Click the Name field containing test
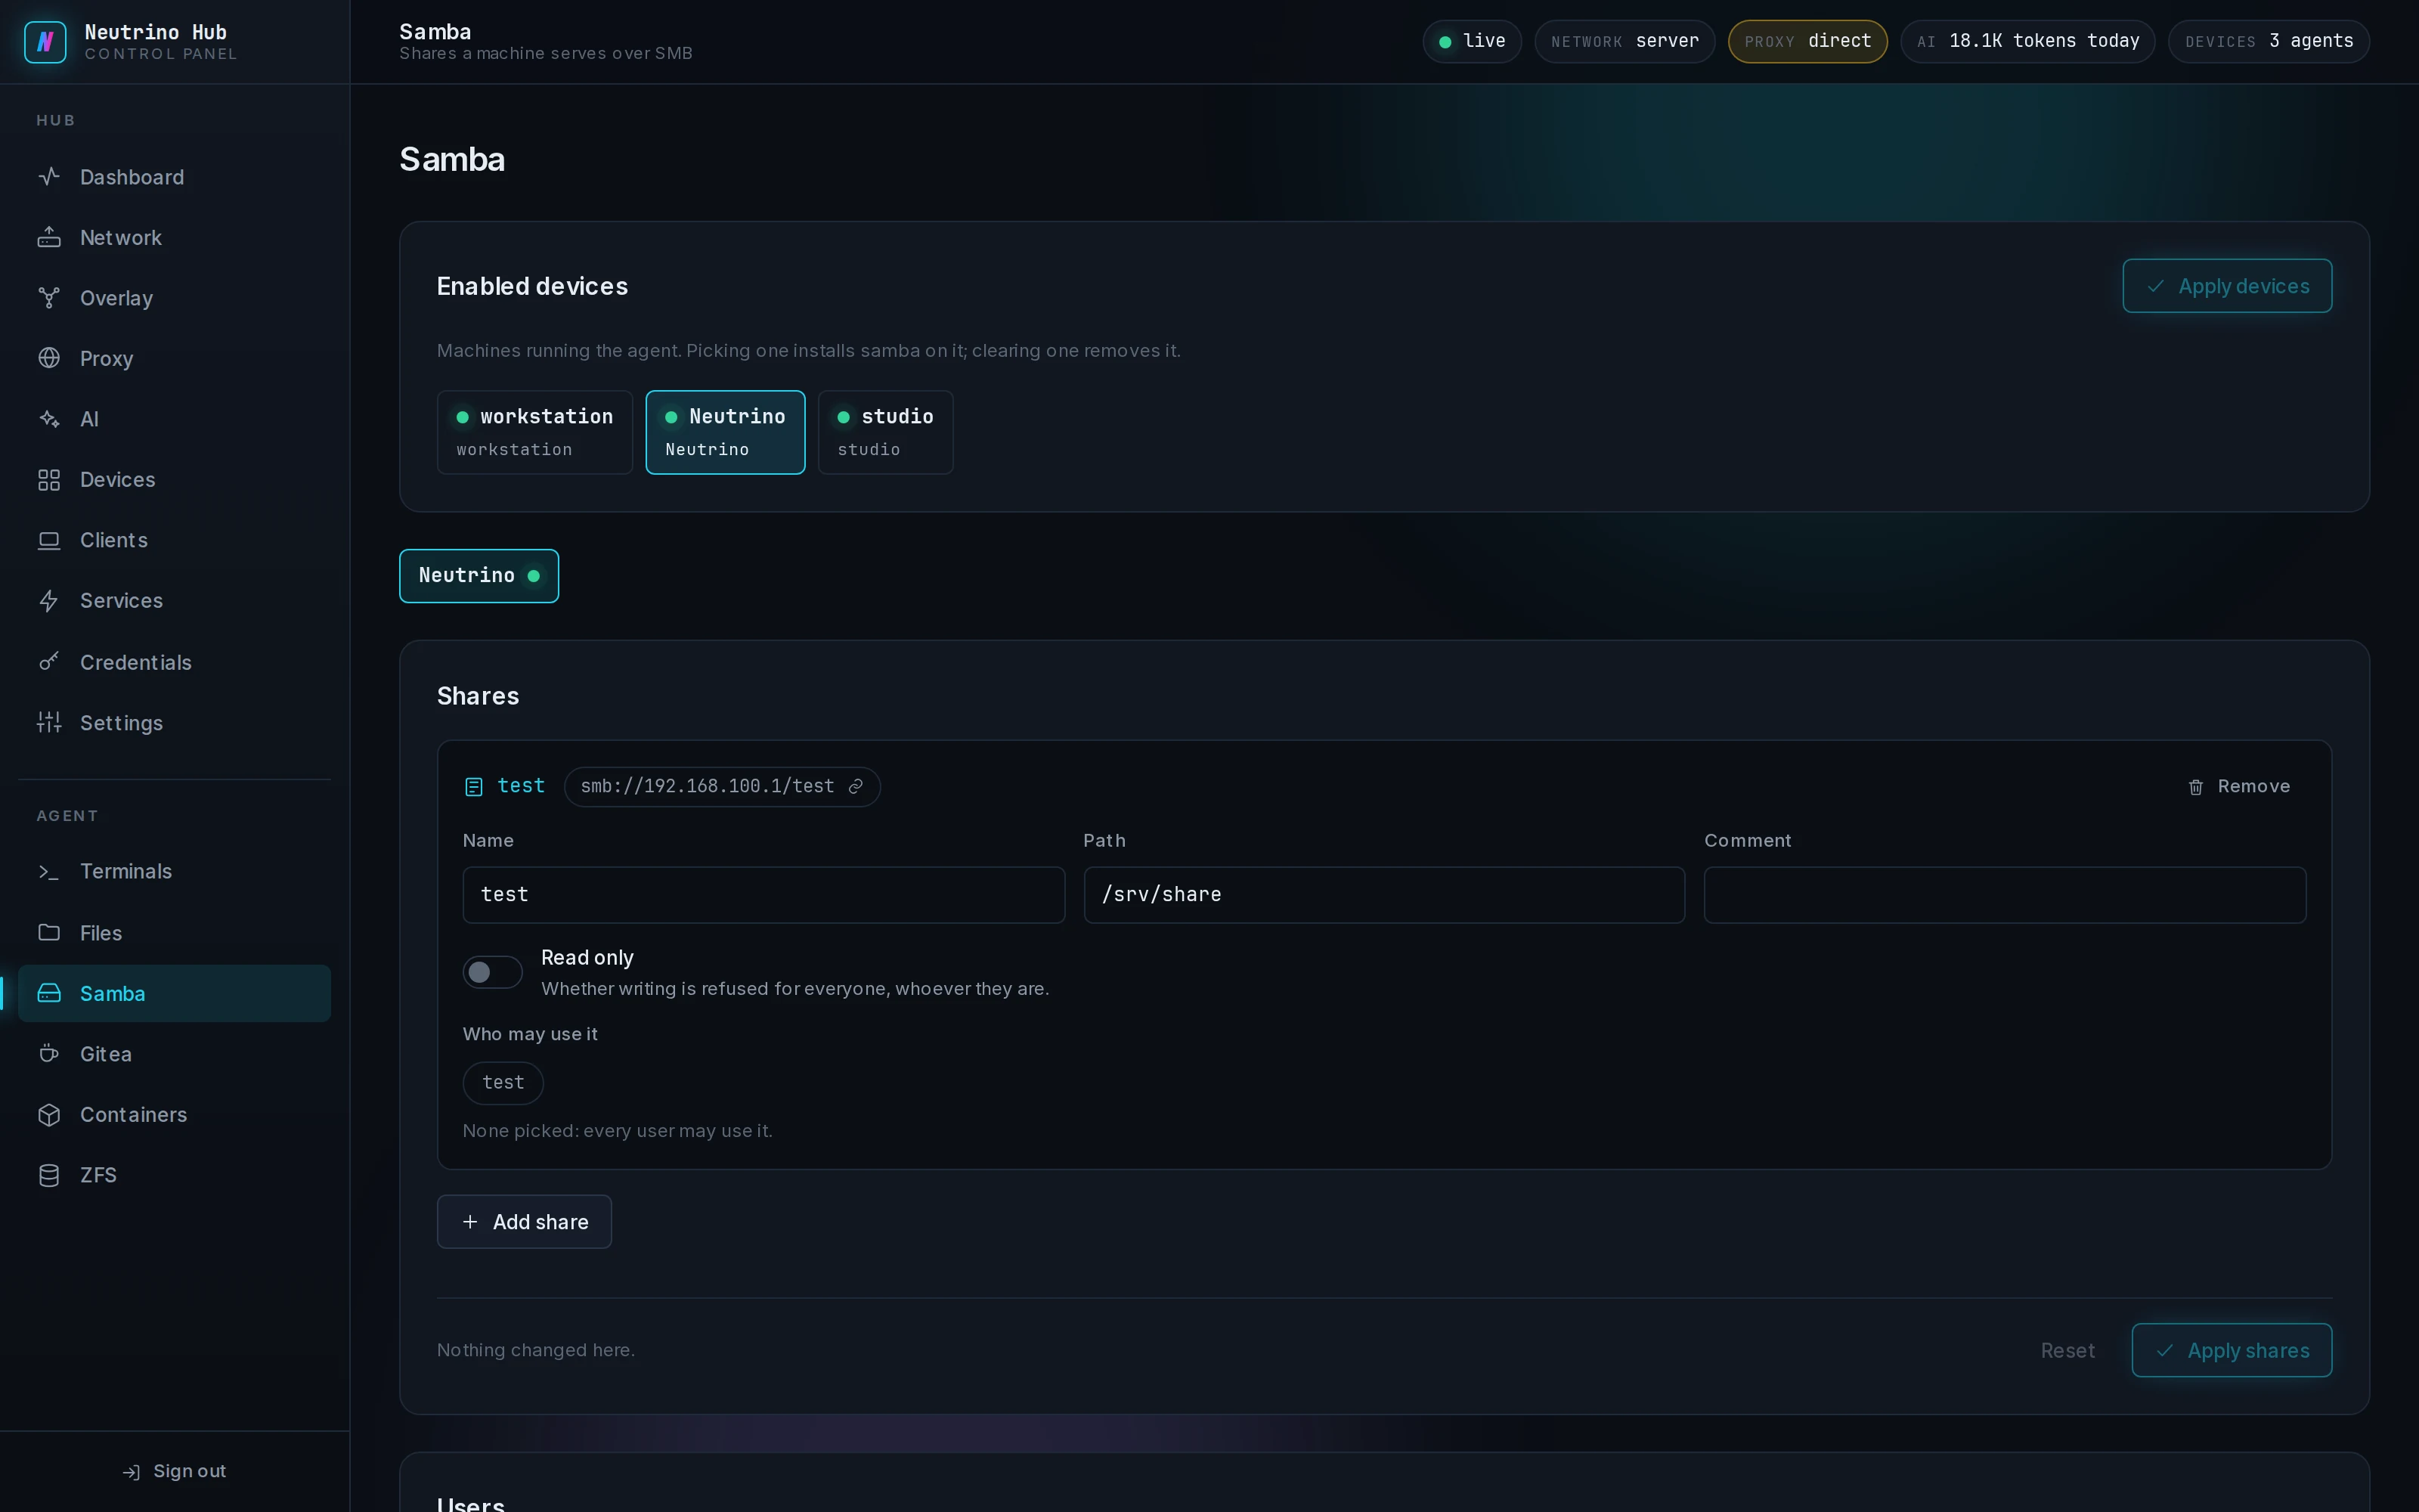Image resolution: width=2419 pixels, height=1512 pixels. [x=763, y=895]
